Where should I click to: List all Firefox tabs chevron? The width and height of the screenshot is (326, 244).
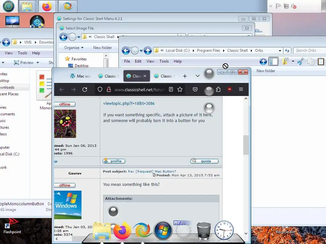[198, 76]
